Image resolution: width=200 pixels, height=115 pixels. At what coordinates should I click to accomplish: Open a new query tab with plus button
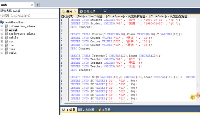coord(105,11)
